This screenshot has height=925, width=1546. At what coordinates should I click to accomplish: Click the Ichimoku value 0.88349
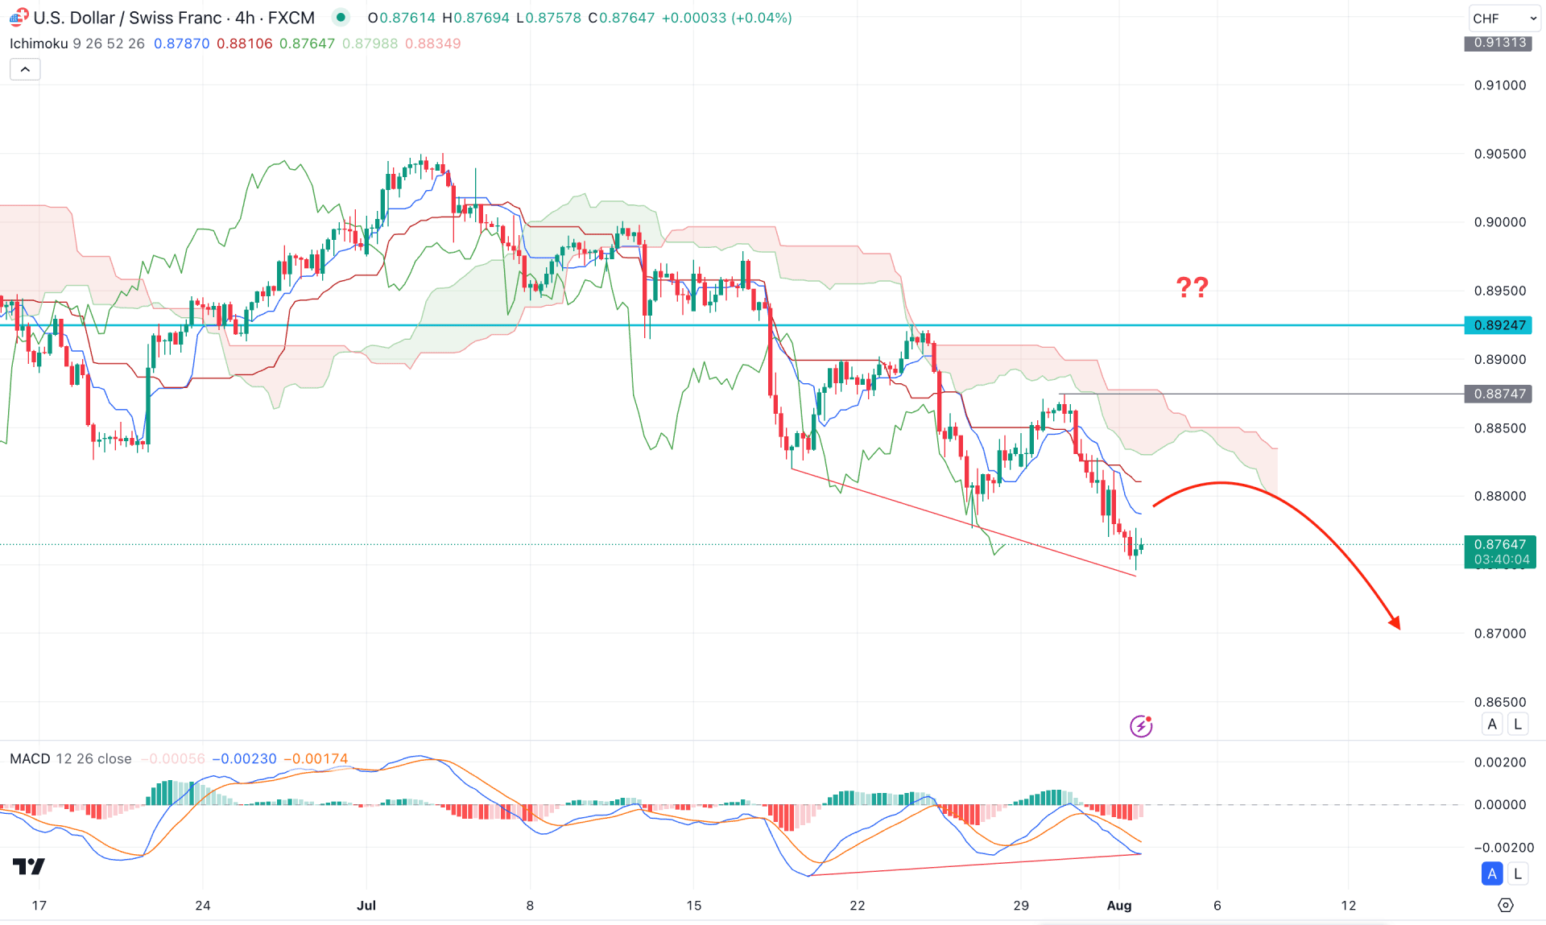[432, 43]
